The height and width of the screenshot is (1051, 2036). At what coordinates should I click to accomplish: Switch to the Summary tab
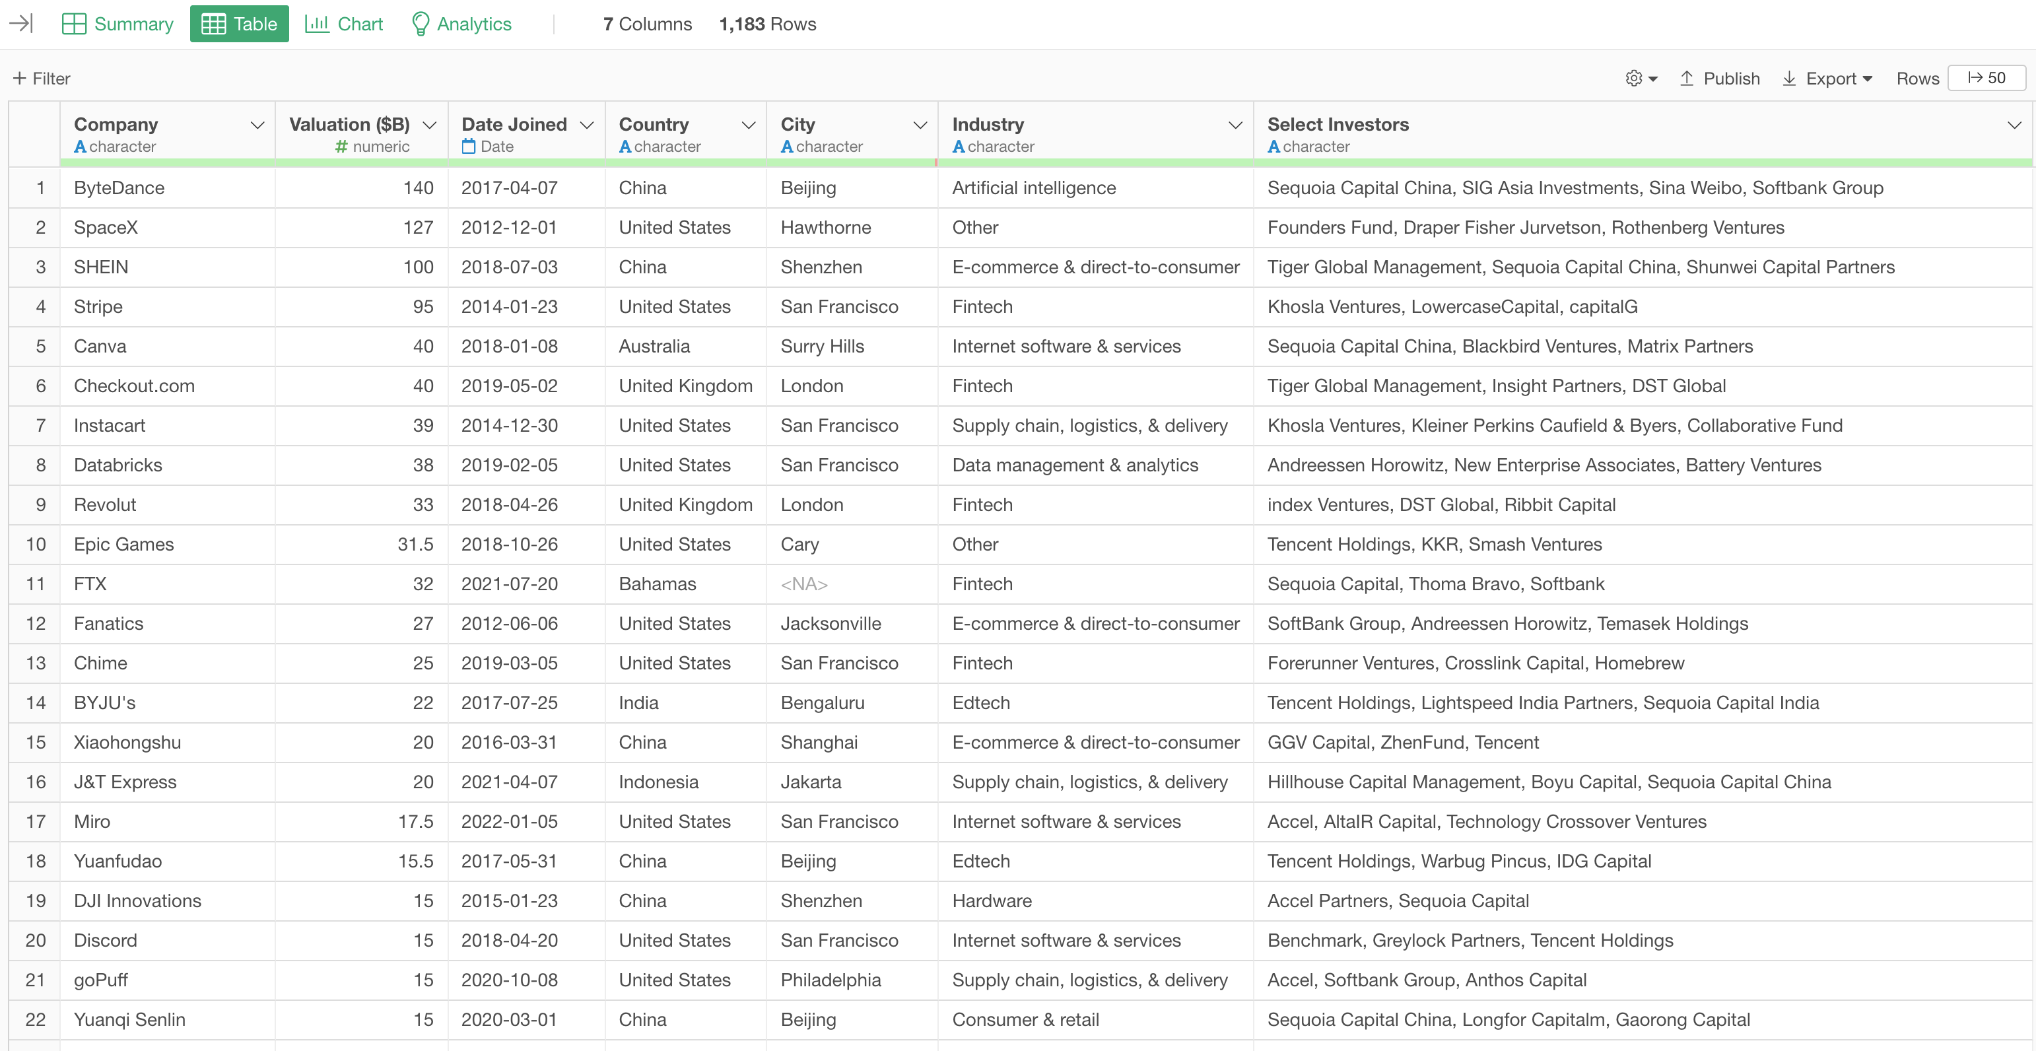[x=118, y=24]
